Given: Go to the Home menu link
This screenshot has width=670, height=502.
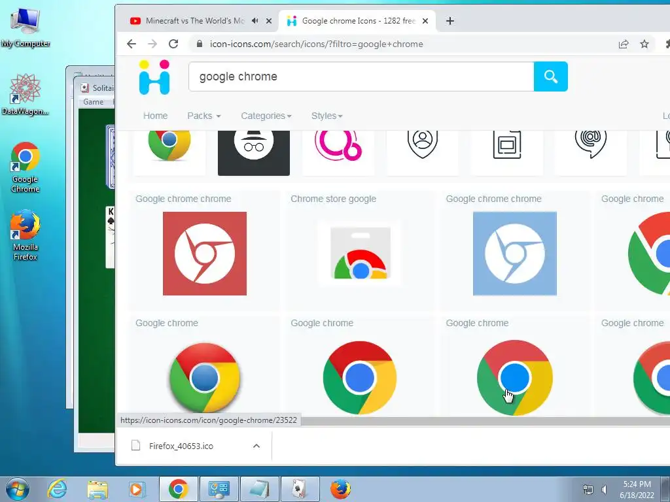Looking at the screenshot, I should coord(156,116).
